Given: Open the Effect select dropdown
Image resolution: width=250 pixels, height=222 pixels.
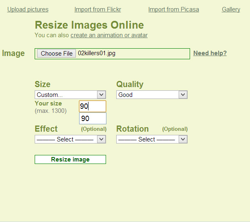Looking at the screenshot, I should click(70, 139).
